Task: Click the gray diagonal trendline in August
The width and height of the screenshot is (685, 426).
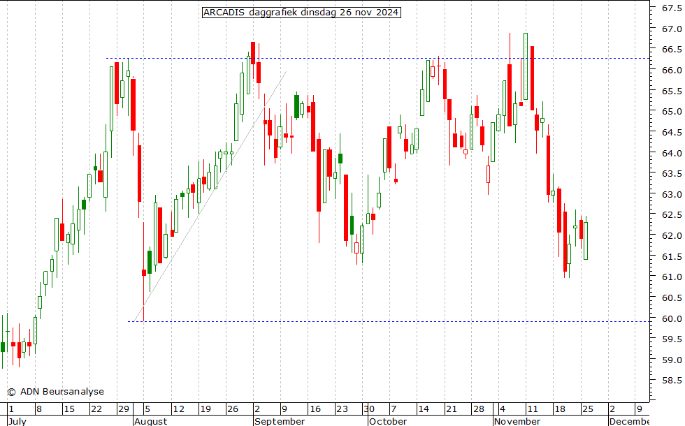Action: pyautogui.click(x=210, y=196)
